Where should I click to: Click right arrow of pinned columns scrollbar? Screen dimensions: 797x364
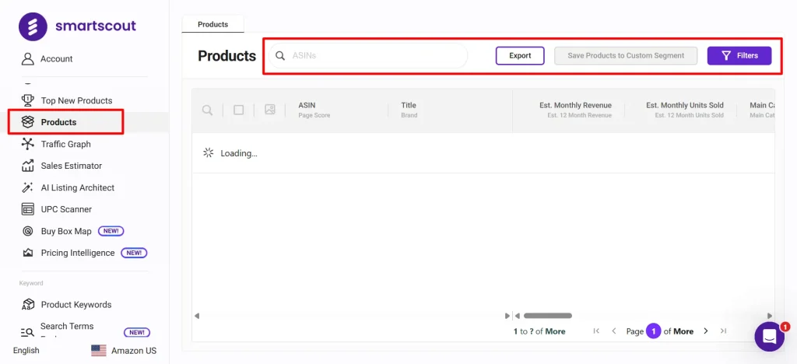(x=507, y=316)
